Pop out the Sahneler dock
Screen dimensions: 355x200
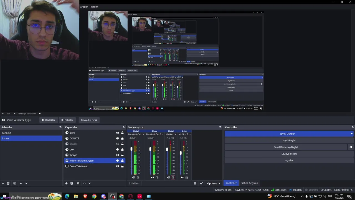pyautogui.click(x=60, y=127)
